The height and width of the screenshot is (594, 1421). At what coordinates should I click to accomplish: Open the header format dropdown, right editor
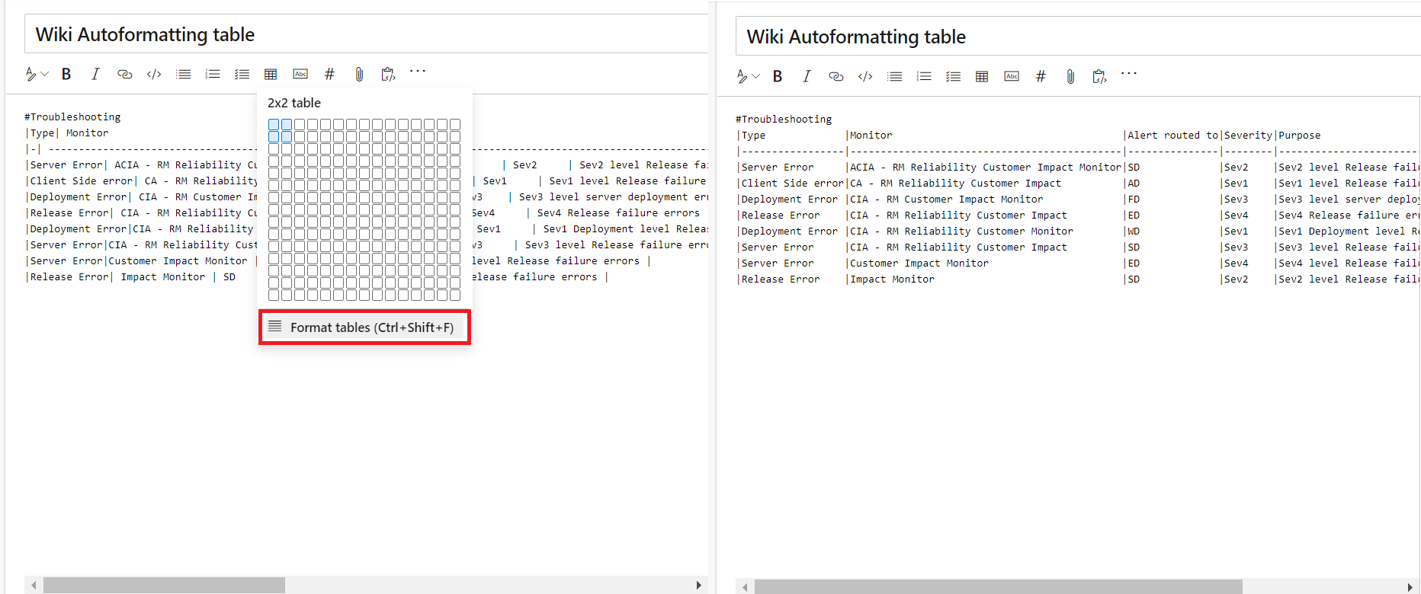coord(748,76)
